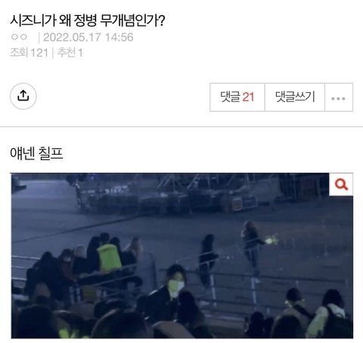Viewport: 363px width, 343px height.
Task: Click the post date 2022.05.17 14:56
Action: pyautogui.click(x=88, y=37)
